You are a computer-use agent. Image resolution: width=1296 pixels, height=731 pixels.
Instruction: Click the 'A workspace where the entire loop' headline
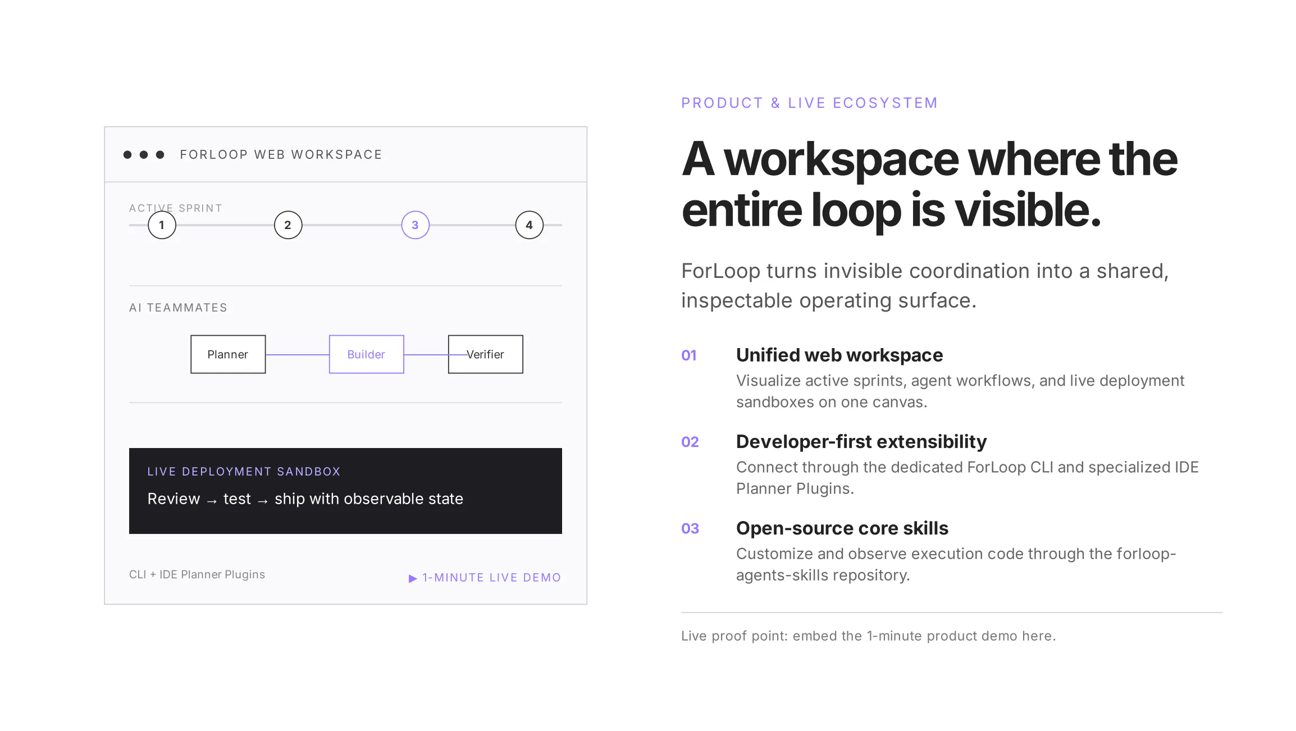[x=930, y=184]
